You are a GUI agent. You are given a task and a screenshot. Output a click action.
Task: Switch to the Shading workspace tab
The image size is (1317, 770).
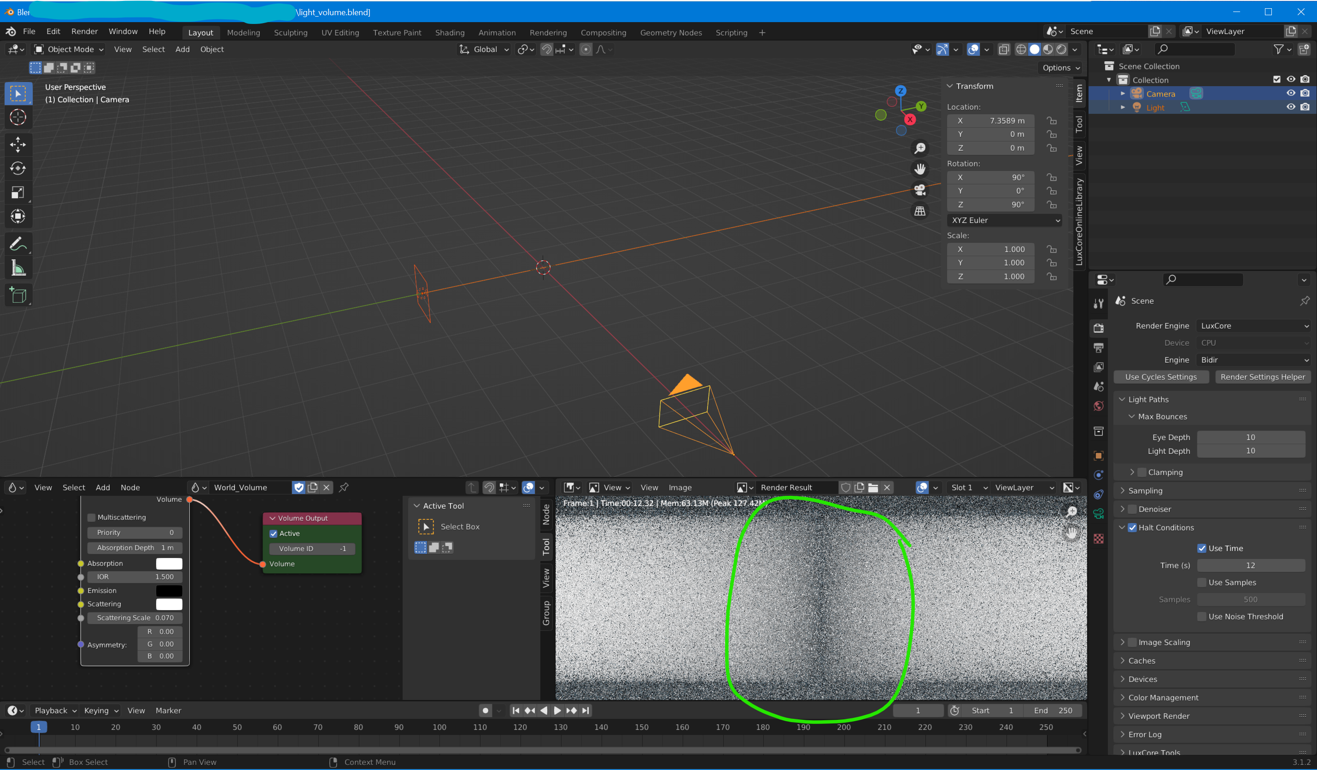[x=450, y=32]
